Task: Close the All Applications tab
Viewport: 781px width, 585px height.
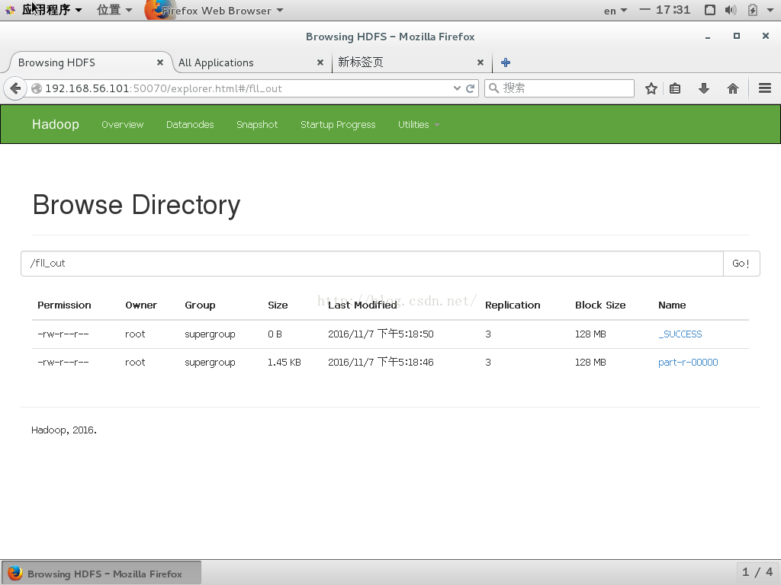Action: [x=320, y=62]
